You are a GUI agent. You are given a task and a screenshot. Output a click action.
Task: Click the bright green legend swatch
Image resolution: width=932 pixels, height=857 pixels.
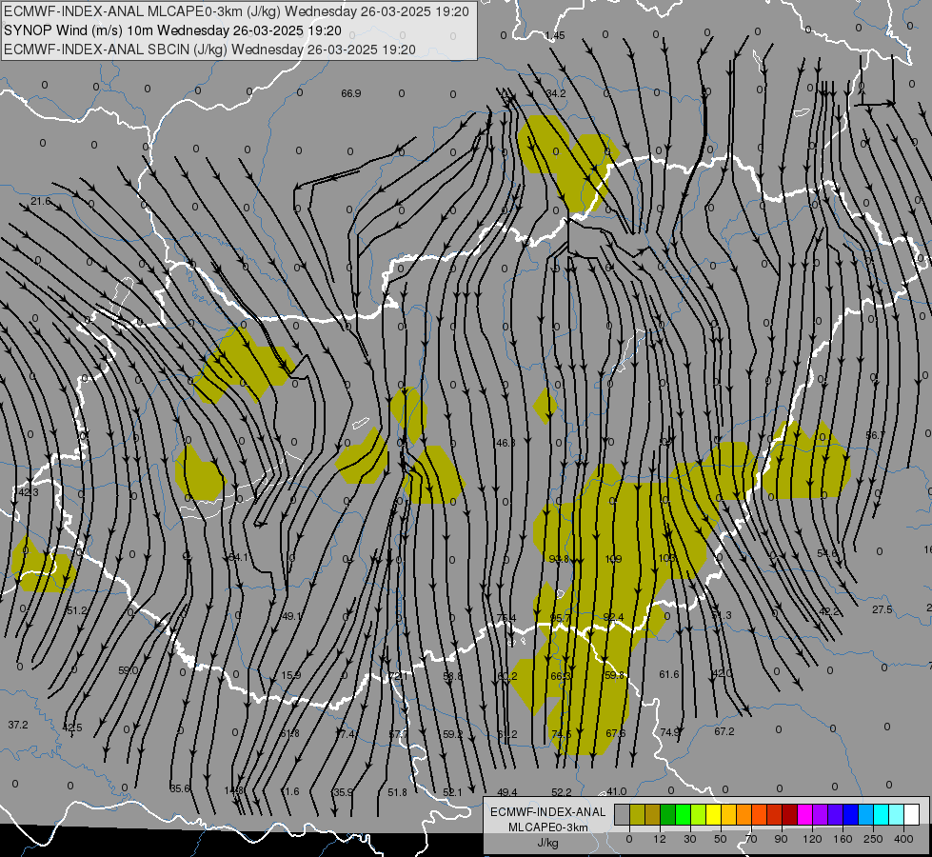(x=683, y=815)
